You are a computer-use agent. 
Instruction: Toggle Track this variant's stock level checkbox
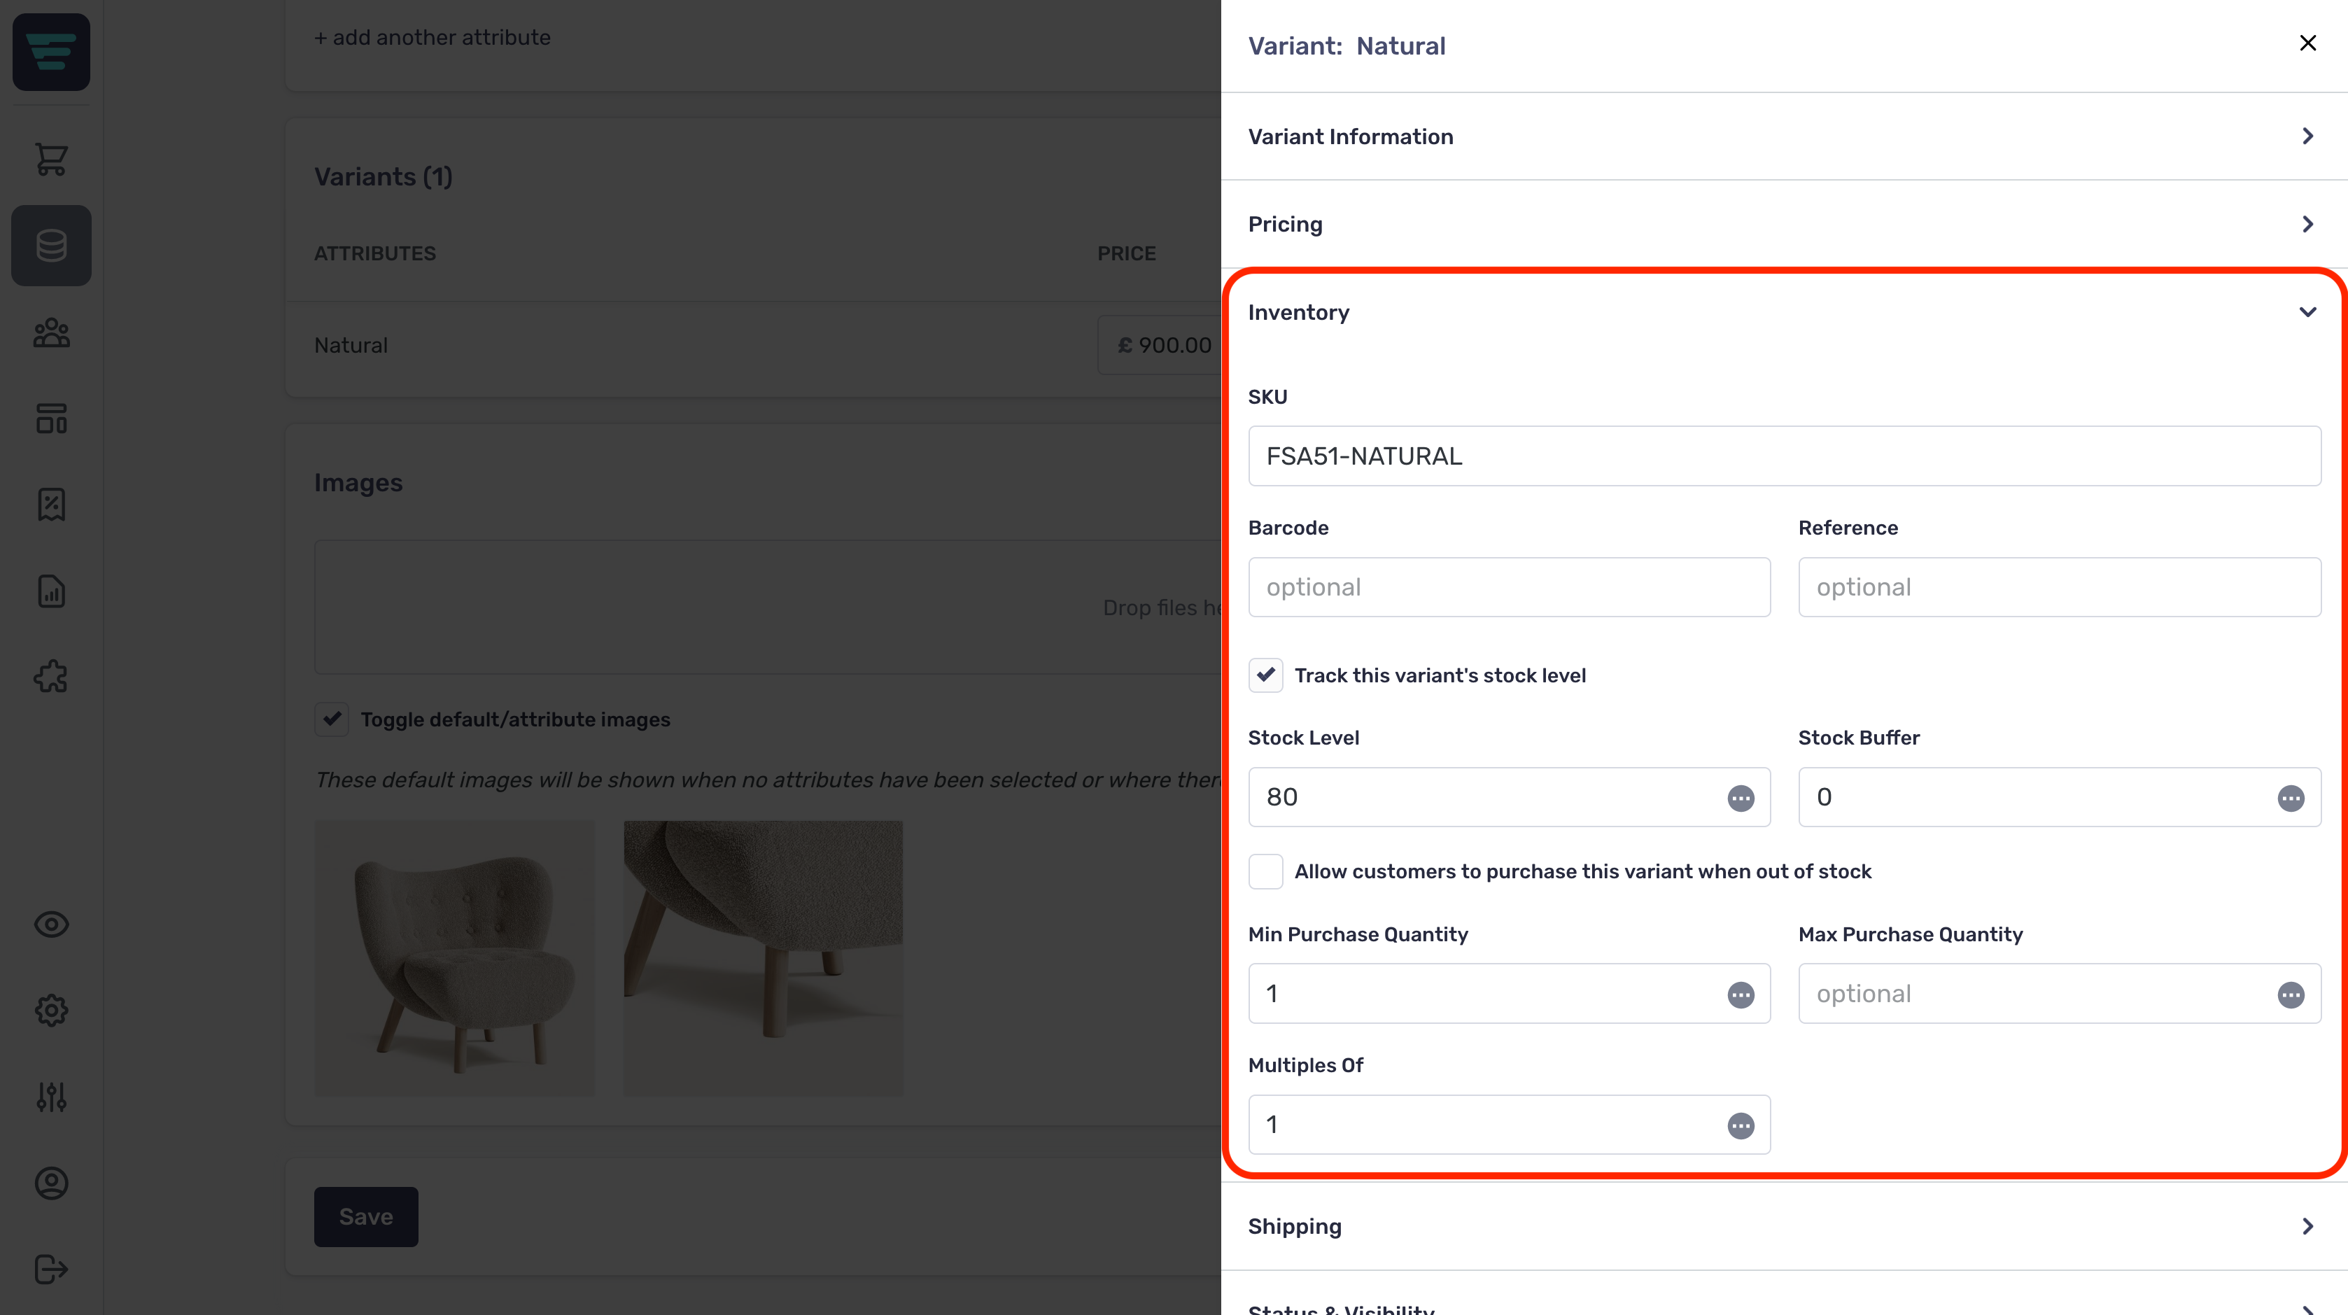tap(1265, 675)
